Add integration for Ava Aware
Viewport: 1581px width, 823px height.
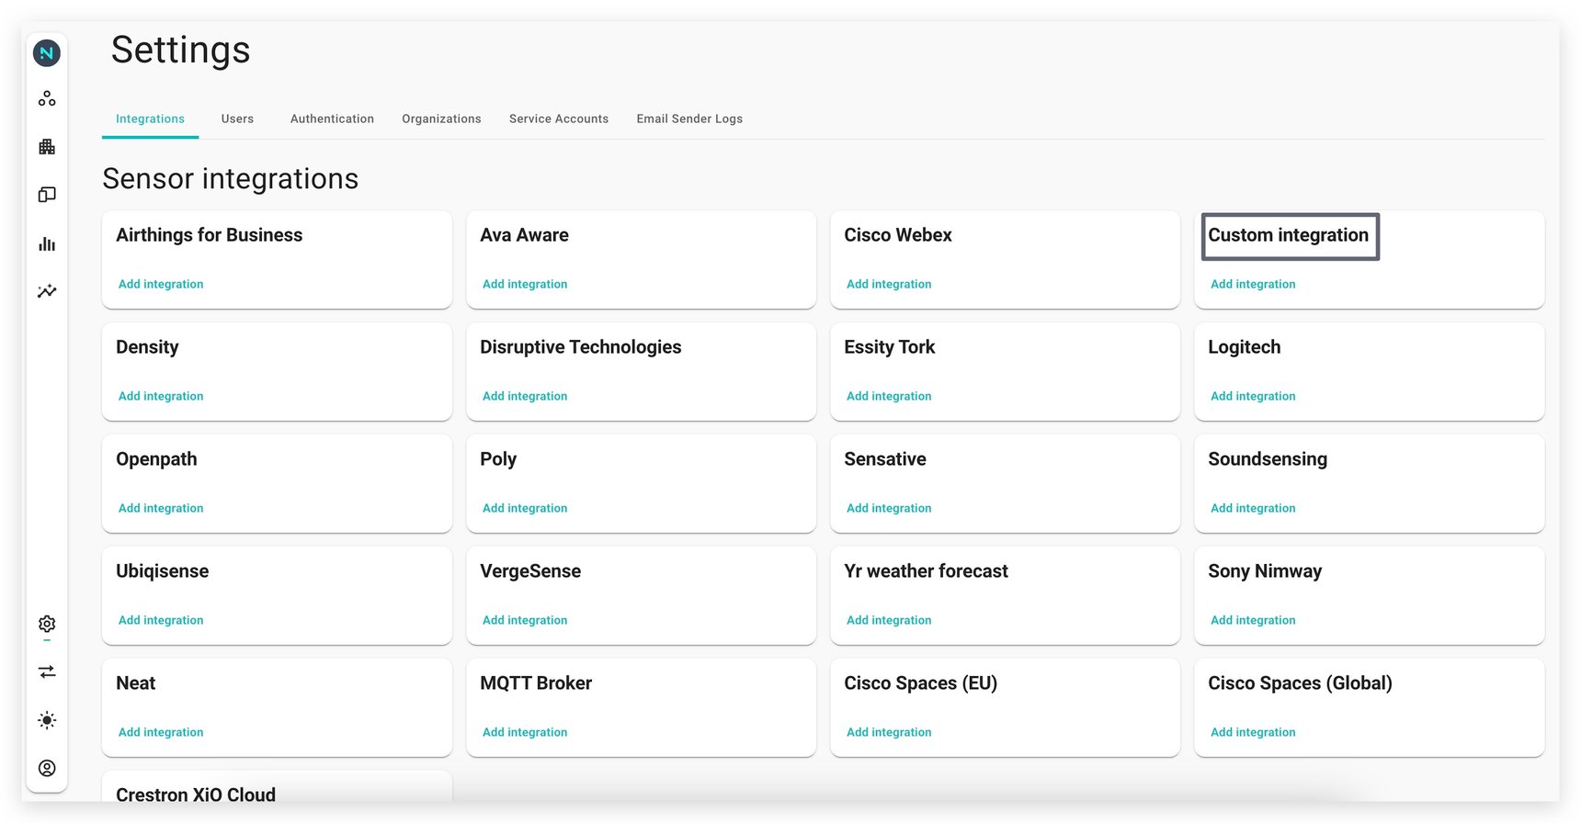click(x=525, y=284)
